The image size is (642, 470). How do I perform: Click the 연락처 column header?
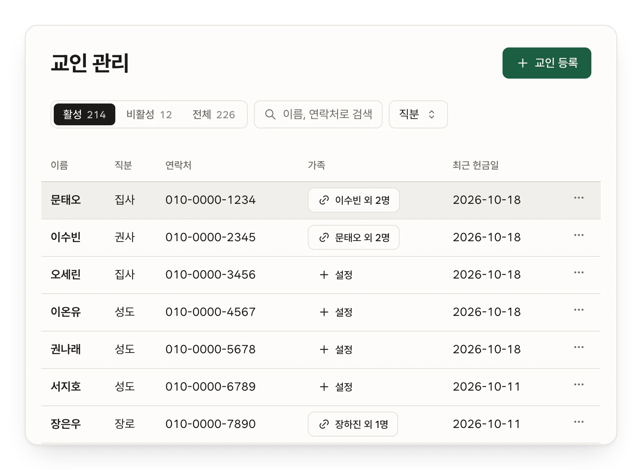pos(178,165)
